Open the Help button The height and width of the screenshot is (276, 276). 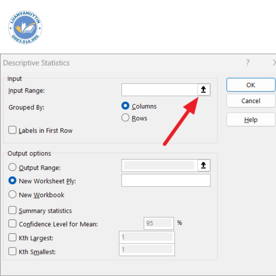click(251, 120)
